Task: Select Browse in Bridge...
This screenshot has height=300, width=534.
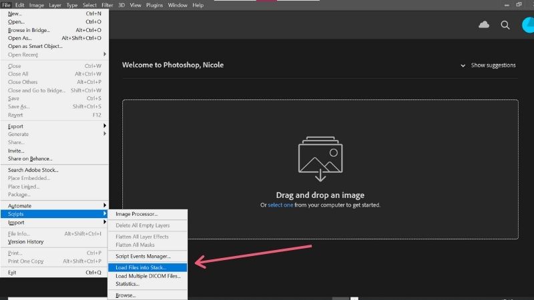Action: click(55, 30)
